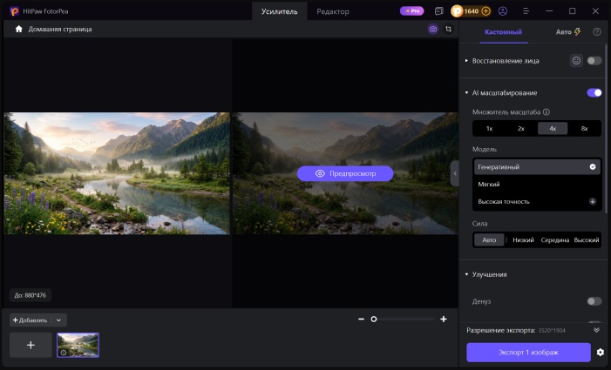Click the Предпросмотр preview button
This screenshot has height=370, width=611.
coord(345,173)
